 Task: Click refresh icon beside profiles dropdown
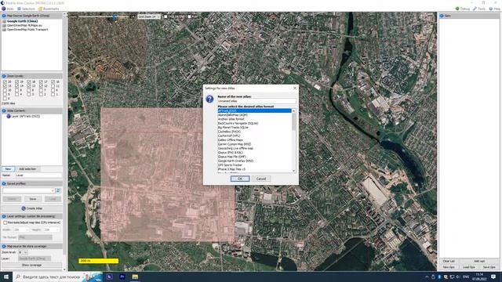58,190
